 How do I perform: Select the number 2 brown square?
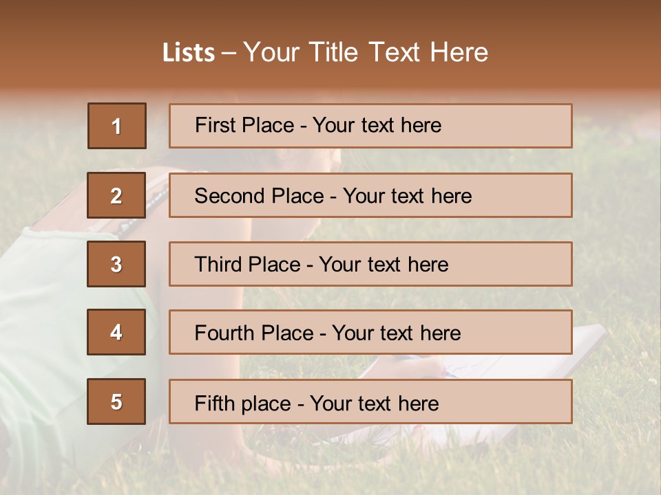(x=116, y=195)
